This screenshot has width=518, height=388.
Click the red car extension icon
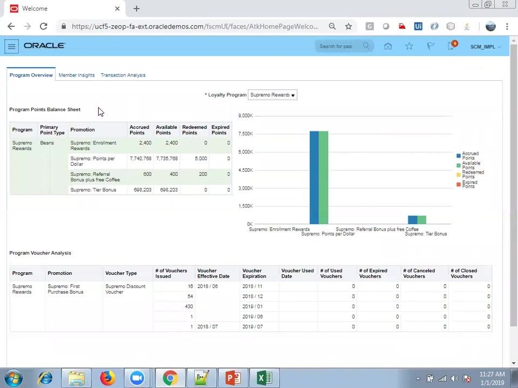[402, 26]
